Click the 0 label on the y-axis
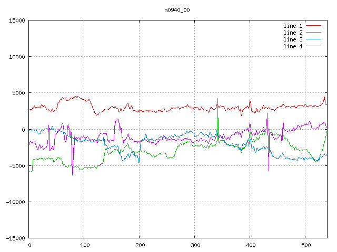 click(23, 130)
